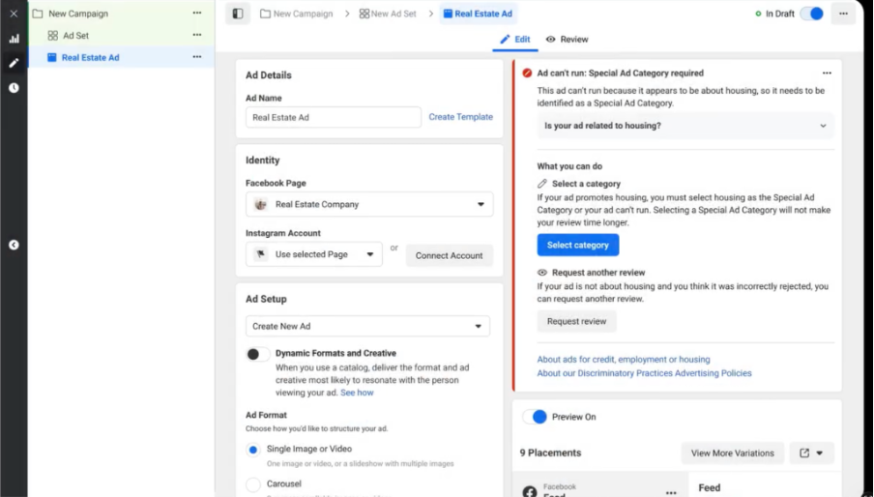Click the open-in-new-window preview share icon

(x=804, y=453)
